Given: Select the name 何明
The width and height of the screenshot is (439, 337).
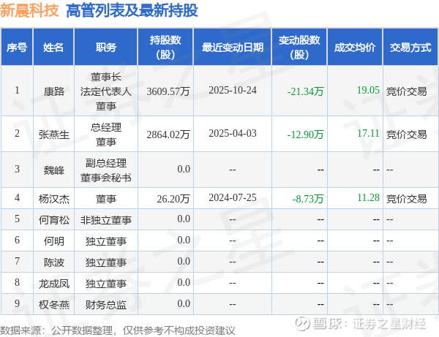Looking at the screenshot, I should [53, 241].
